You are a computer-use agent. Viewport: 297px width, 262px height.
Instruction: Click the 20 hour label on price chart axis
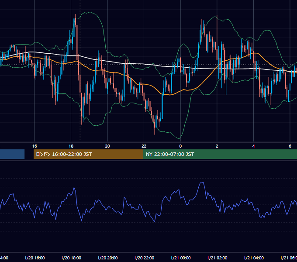click(x=107, y=146)
